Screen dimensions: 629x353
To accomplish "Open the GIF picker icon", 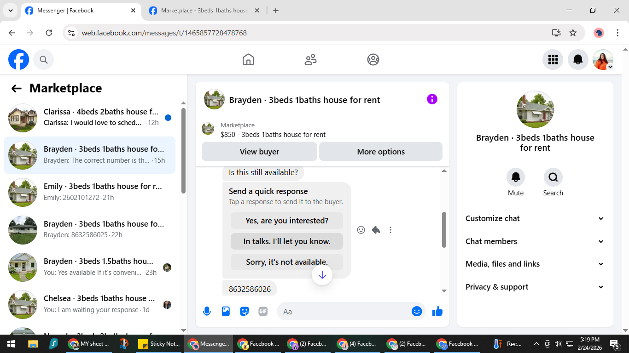I will click(263, 312).
